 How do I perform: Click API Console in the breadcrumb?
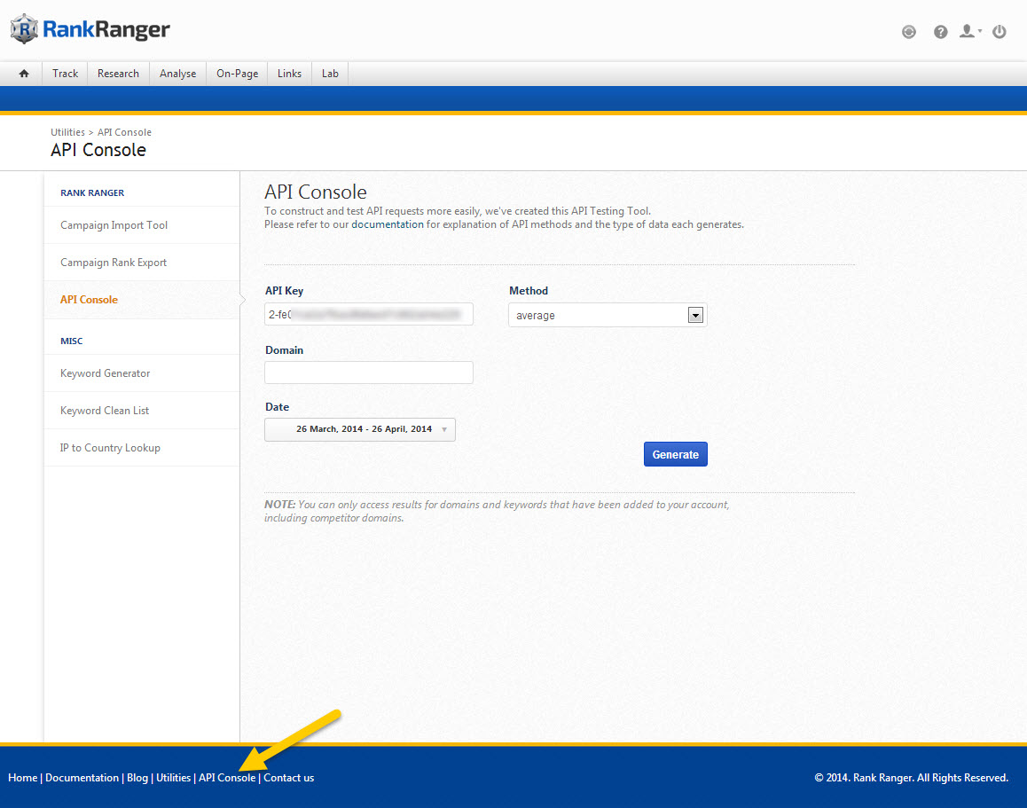tap(124, 132)
